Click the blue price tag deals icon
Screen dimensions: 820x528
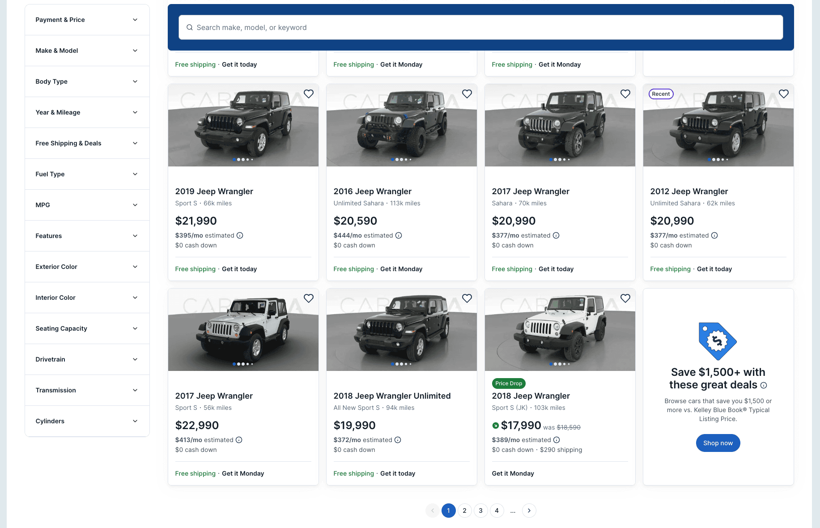point(718,341)
